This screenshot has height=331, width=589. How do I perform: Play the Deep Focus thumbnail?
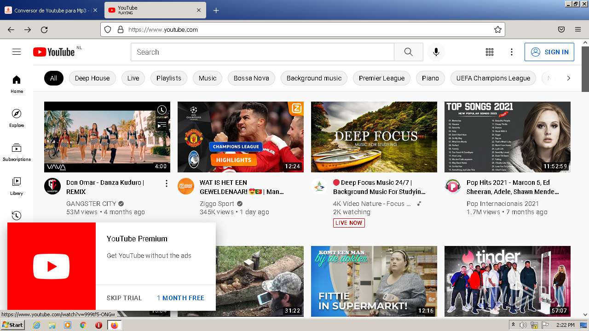coord(374,137)
